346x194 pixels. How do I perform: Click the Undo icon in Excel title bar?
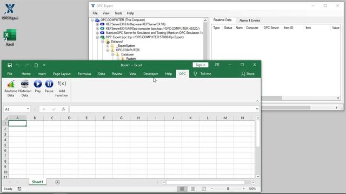(x=18, y=65)
